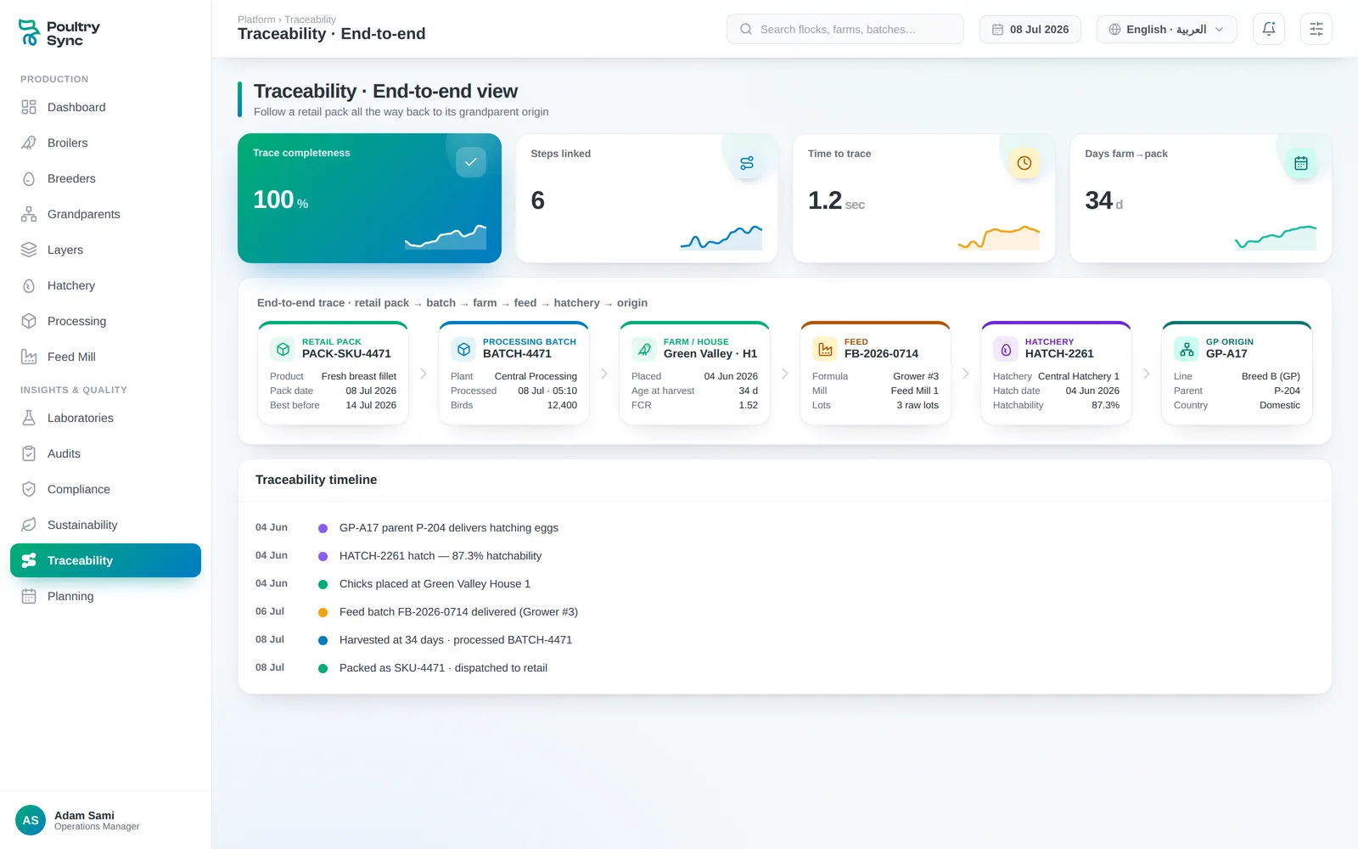
Task: Click the Time to trace clock icon
Action: 1024,163
